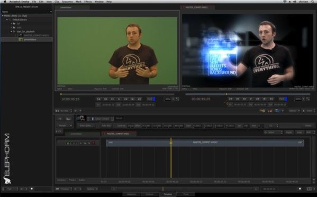Step to previous edit in record viewer
The width and height of the screenshot is (317, 197).
238,99
